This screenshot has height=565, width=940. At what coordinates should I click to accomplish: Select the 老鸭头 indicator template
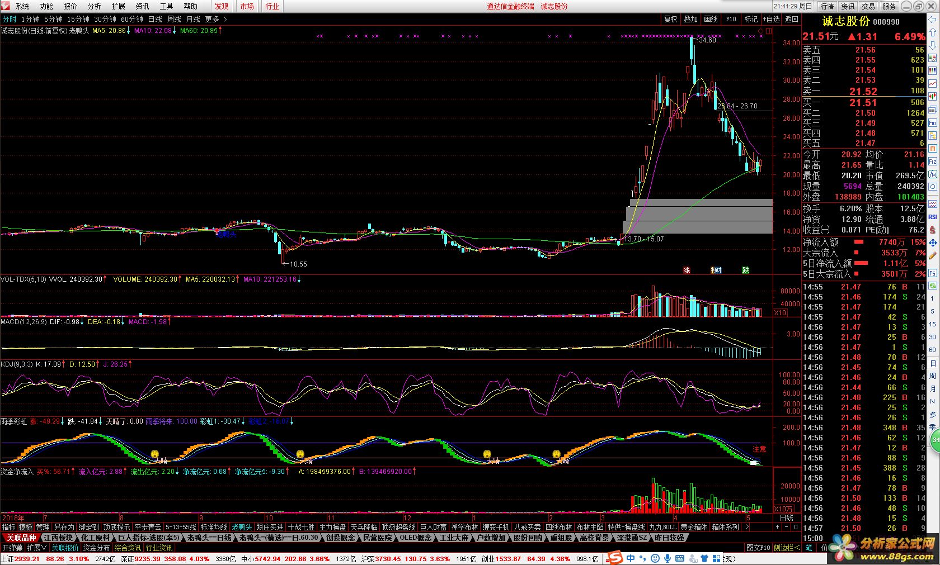pyautogui.click(x=242, y=527)
